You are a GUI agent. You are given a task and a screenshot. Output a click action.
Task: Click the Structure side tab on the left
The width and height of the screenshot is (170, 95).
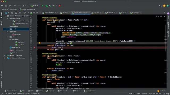[x=1, y=74]
